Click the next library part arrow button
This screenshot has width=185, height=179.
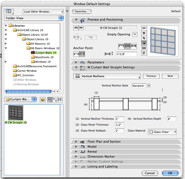point(81,28)
